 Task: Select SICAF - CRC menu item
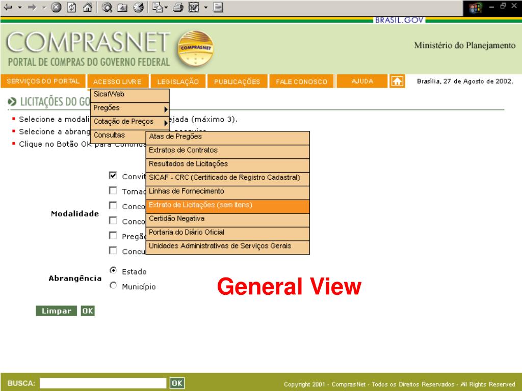[228, 179]
